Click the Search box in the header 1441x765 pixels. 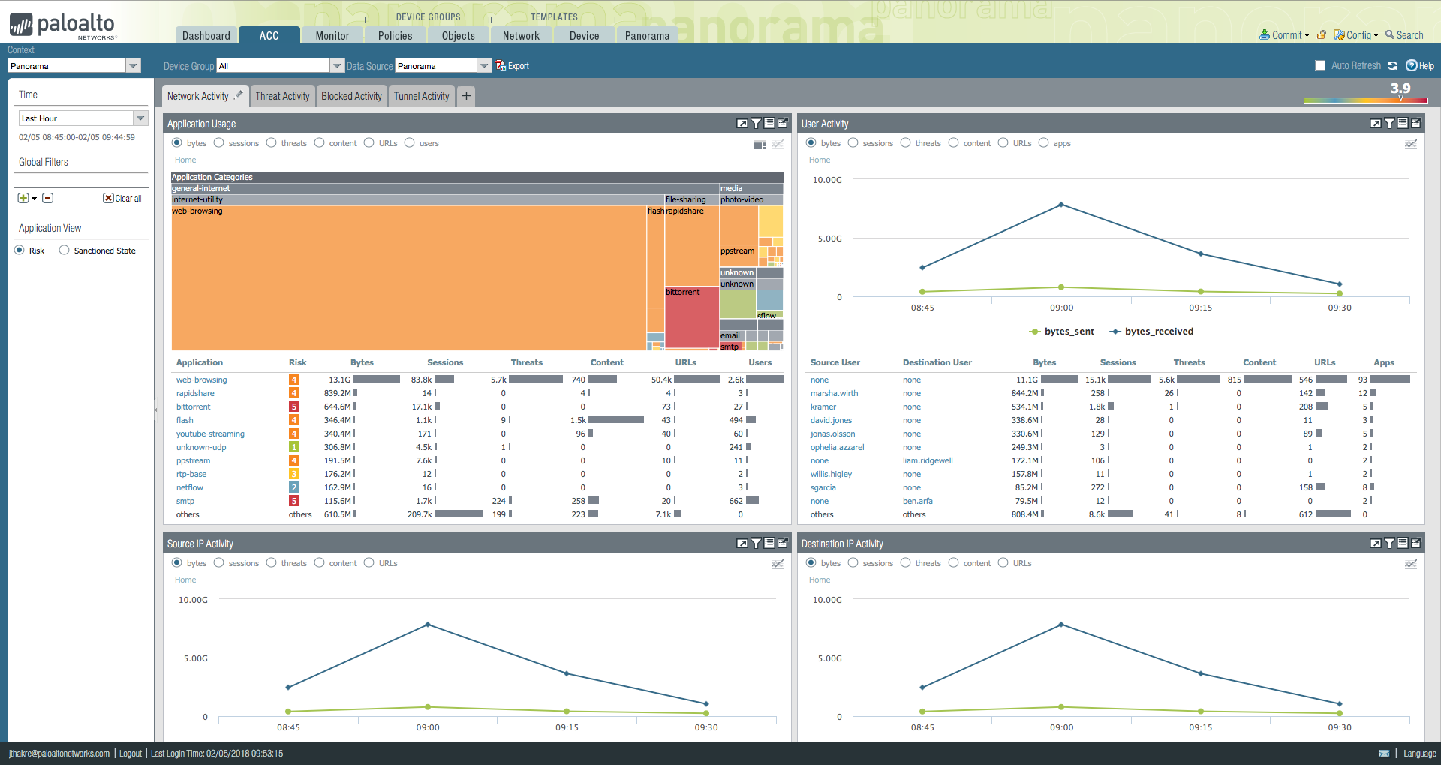pos(1405,35)
